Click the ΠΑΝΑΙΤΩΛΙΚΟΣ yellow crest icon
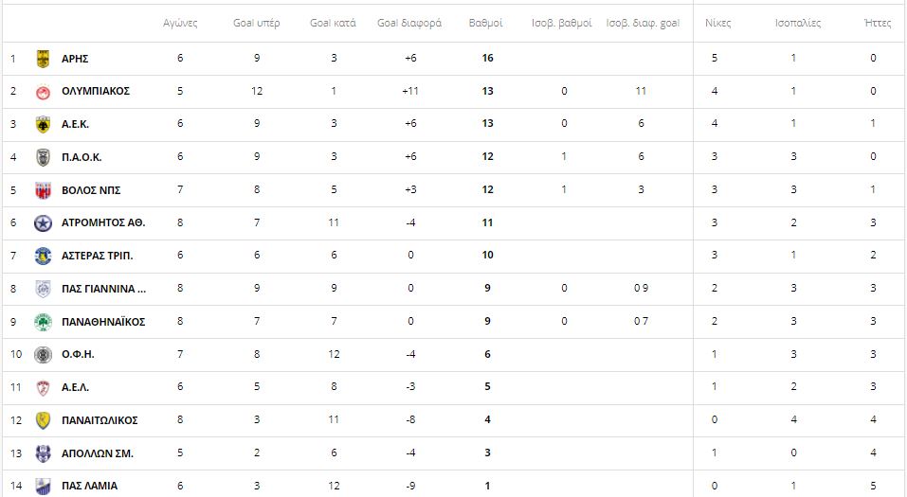907x497 pixels. (43, 420)
